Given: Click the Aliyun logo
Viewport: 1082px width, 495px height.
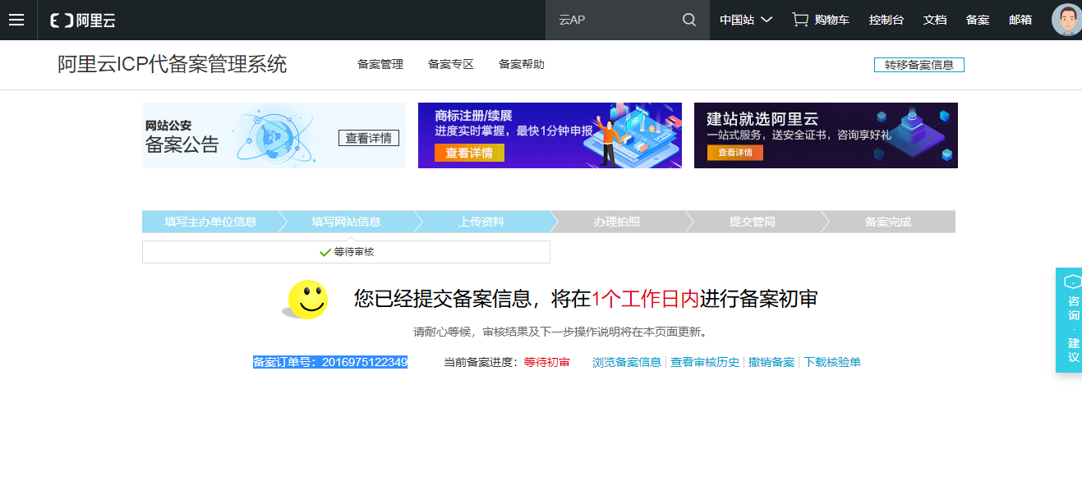Looking at the screenshot, I should click(83, 20).
